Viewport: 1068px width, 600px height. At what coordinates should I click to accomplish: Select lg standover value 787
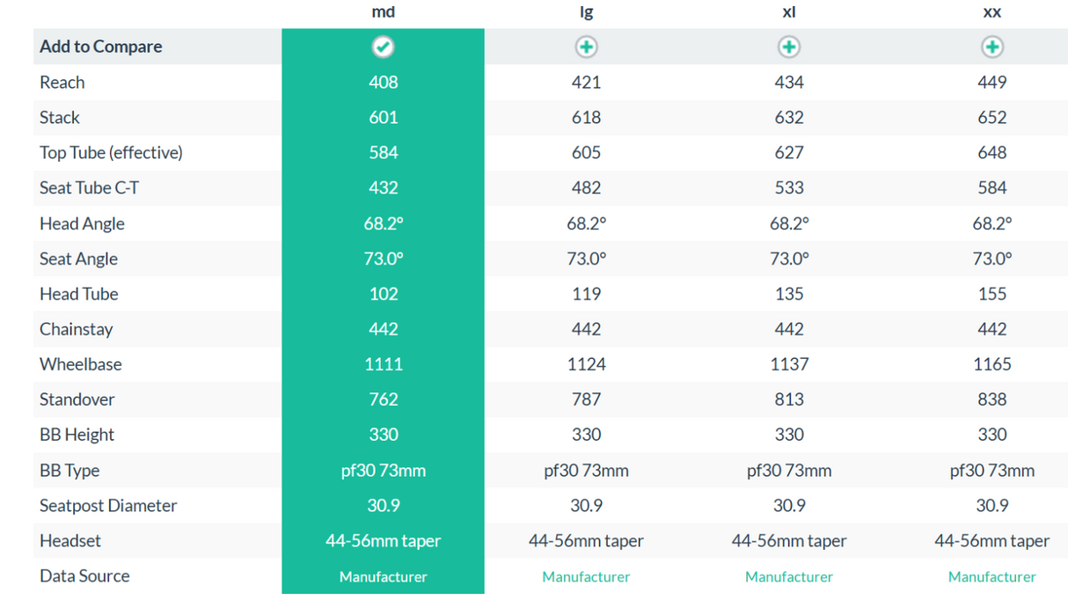coord(586,399)
